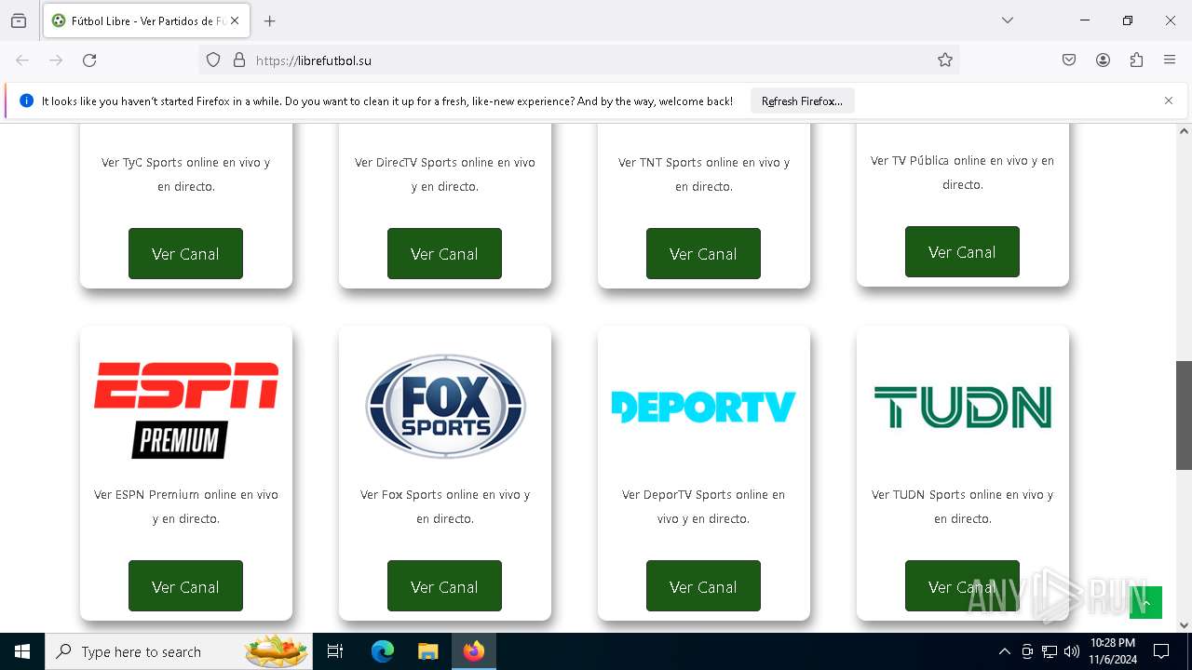
Task: Click the page vertical scrollbar thumb
Action: click(1184, 415)
